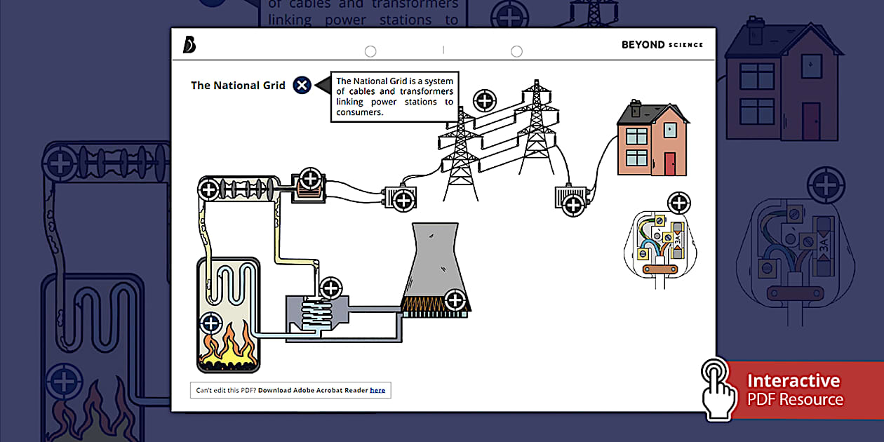Select the pink house illustration
Viewport: 884px width, 442px height.
click(652, 140)
